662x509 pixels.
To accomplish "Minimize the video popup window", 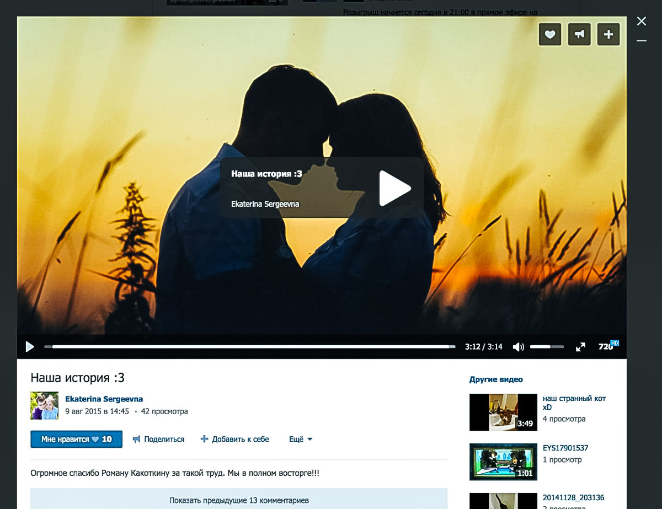I will (642, 40).
